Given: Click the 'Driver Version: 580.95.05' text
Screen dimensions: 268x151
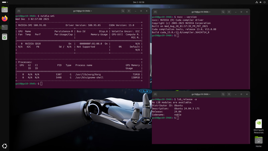Looking at the screenshot, I should click(x=83, y=25).
